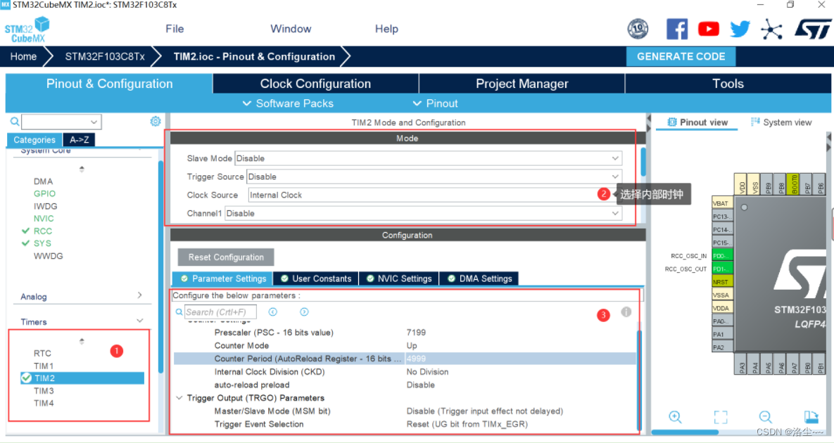
Task: Zoom out on the chip pinout
Action: click(766, 417)
